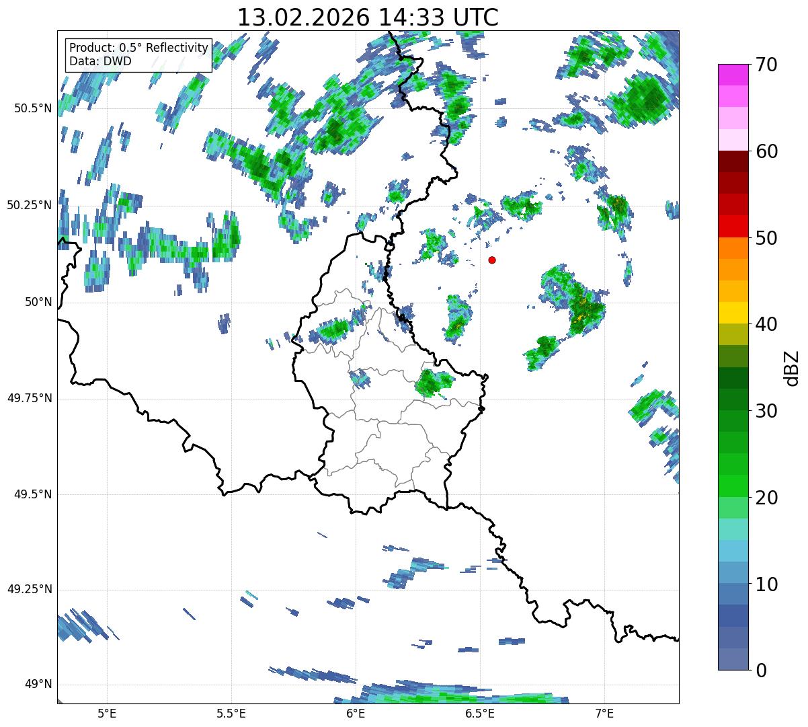Click the 6°E longitude label

tap(356, 714)
